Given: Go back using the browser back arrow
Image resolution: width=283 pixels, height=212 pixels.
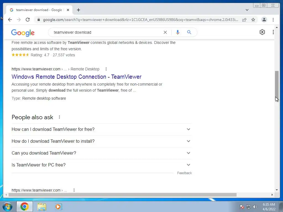Looking at the screenshot, I should tap(10, 20).
